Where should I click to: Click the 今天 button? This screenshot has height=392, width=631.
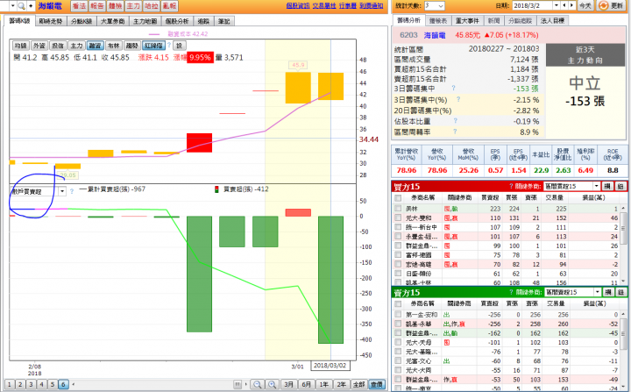coord(585,5)
